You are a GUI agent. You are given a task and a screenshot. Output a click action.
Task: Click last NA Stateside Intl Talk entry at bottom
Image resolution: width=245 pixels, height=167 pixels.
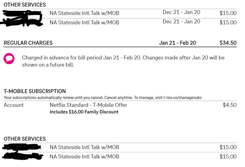[x=84, y=157]
